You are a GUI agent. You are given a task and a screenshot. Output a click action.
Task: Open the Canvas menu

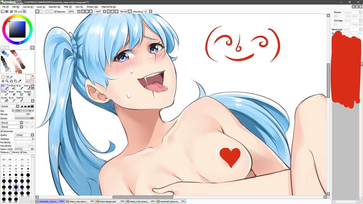coord(28,7)
